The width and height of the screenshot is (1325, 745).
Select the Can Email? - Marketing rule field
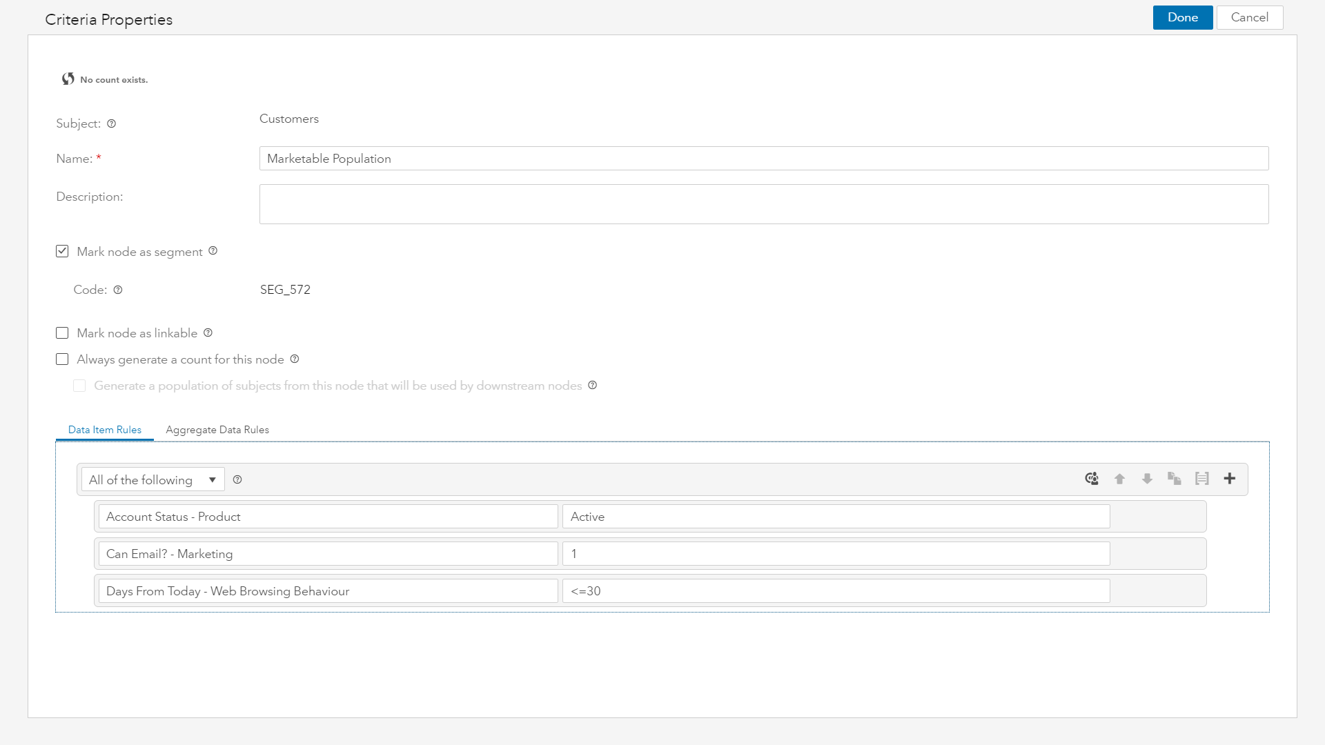coord(328,554)
